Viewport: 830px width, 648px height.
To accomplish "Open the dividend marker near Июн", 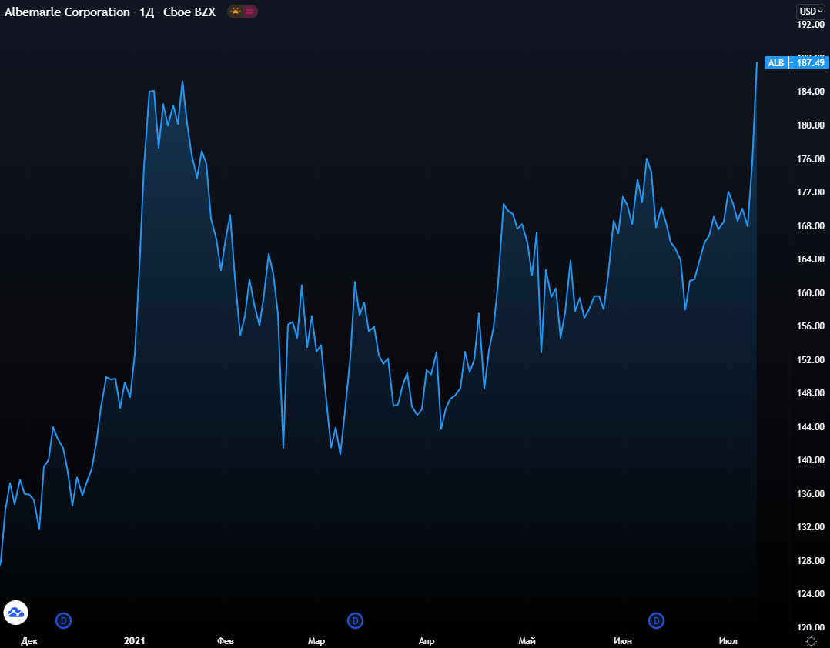I will click(x=656, y=620).
